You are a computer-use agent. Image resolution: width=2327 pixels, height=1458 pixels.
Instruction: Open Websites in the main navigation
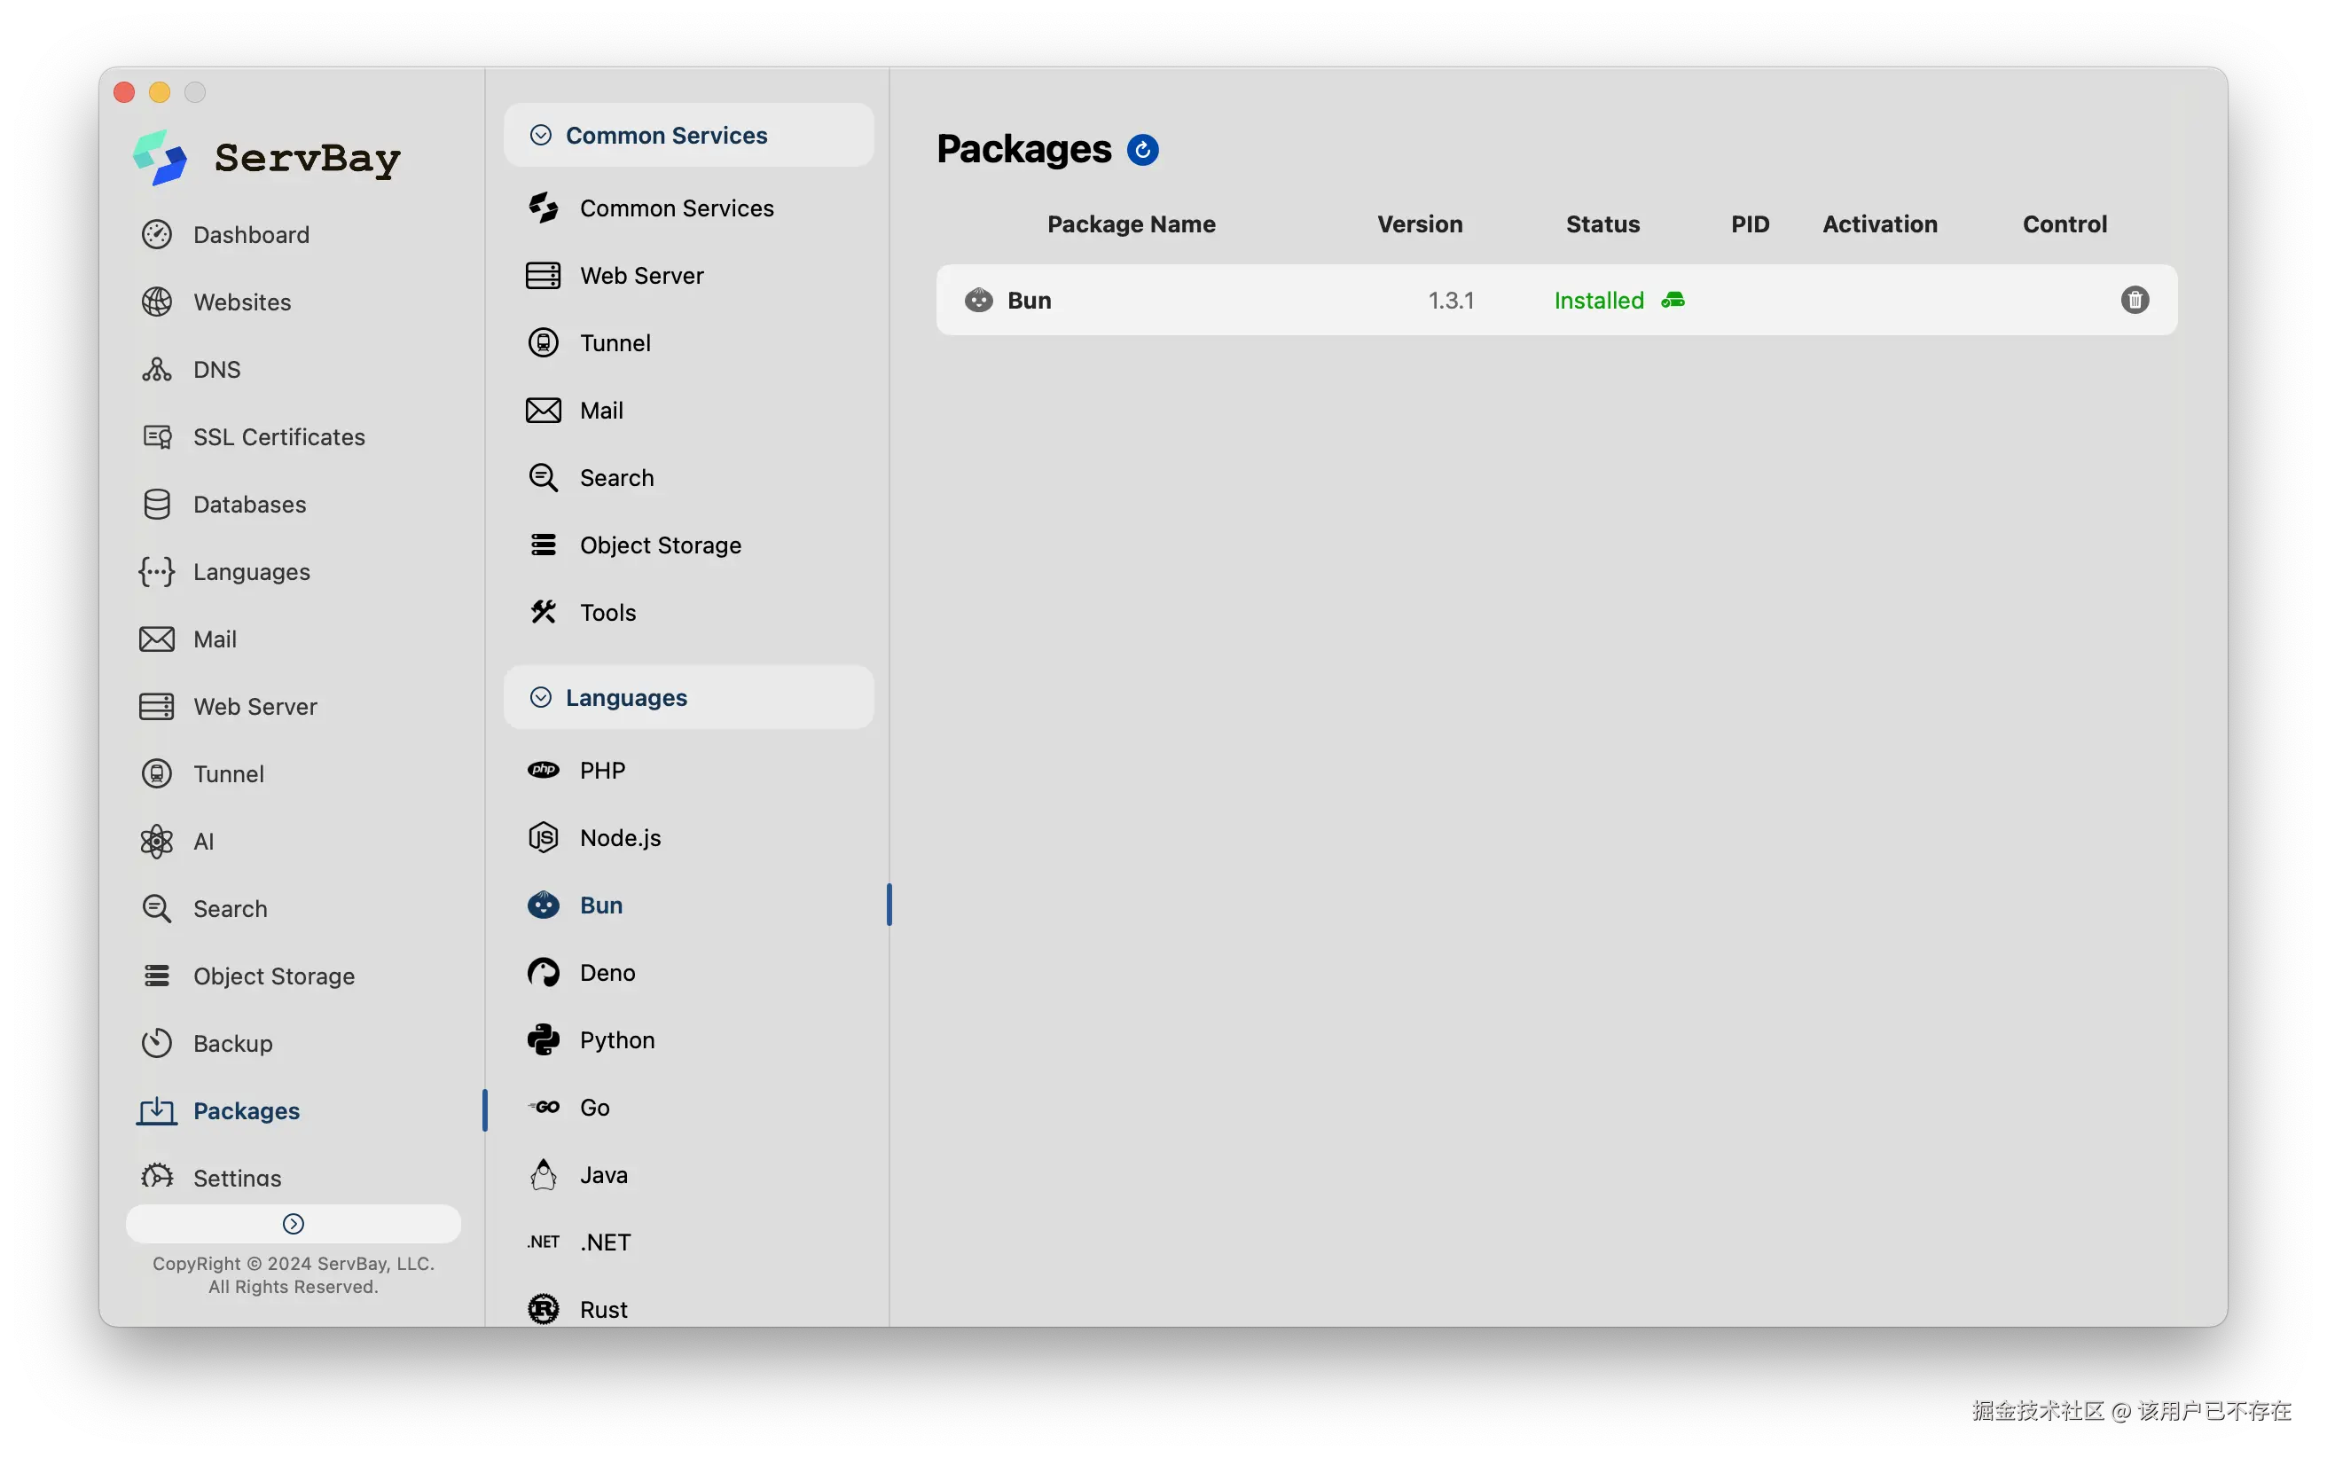coord(242,302)
